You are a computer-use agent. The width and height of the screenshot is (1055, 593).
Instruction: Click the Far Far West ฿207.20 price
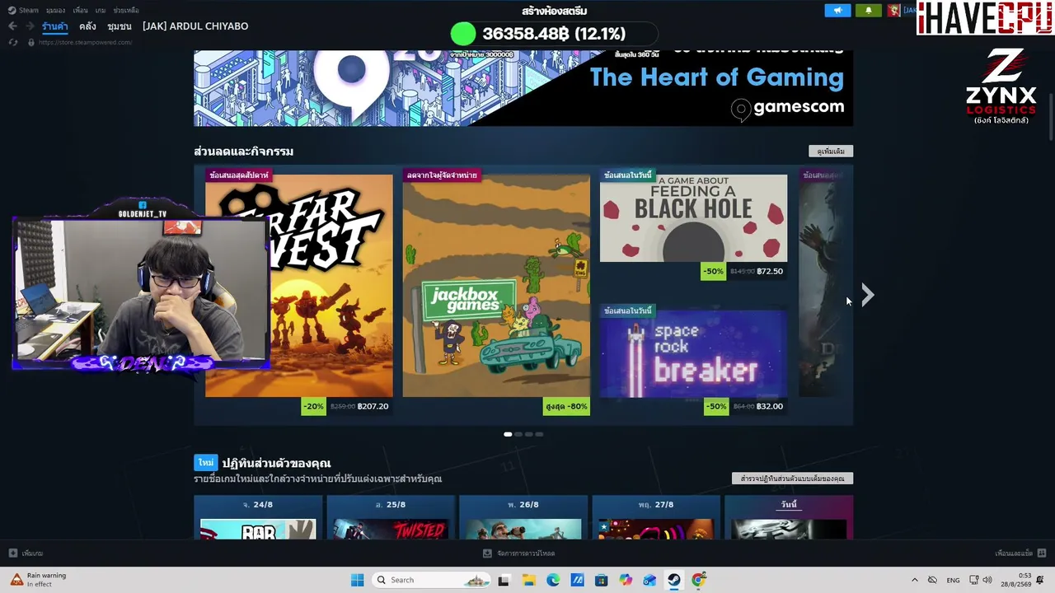(373, 406)
